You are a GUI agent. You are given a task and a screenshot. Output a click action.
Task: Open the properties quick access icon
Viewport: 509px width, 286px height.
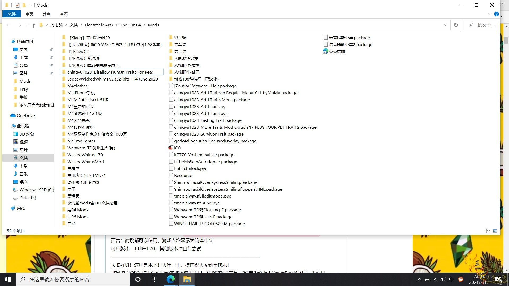[17, 5]
